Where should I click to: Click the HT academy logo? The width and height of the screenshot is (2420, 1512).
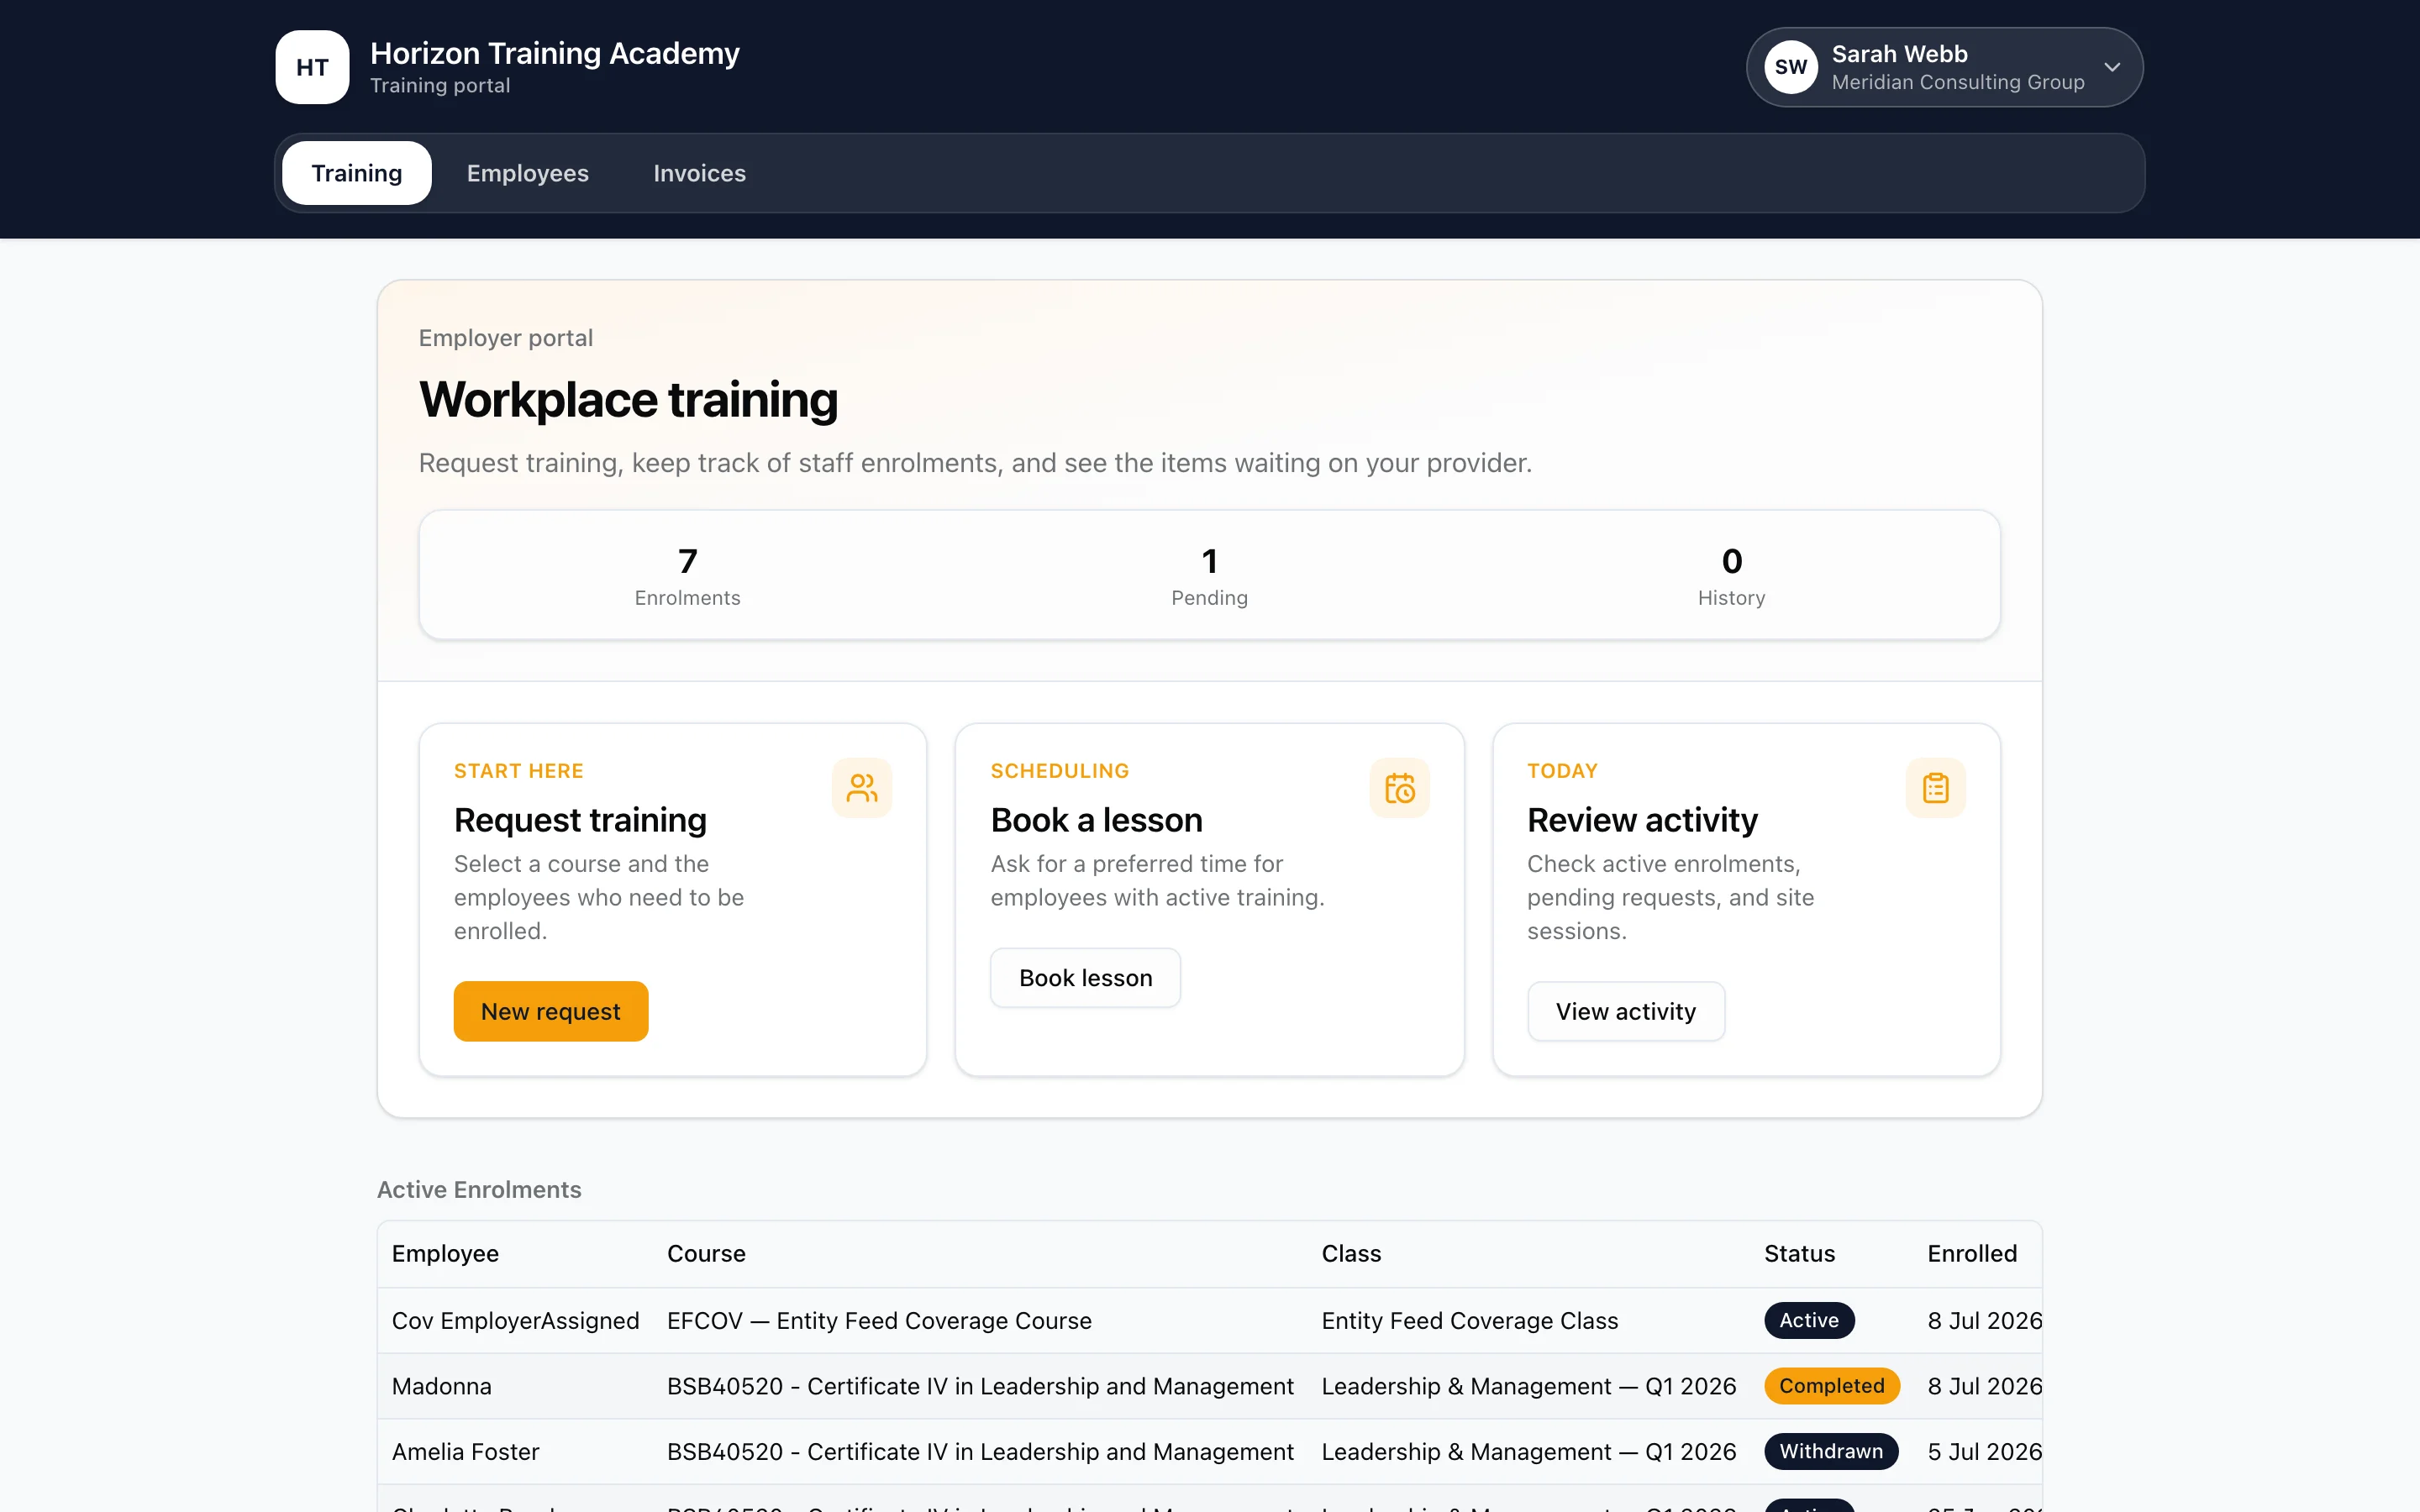tap(312, 67)
